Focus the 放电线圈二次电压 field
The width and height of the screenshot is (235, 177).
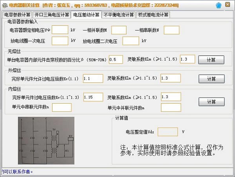(130, 41)
